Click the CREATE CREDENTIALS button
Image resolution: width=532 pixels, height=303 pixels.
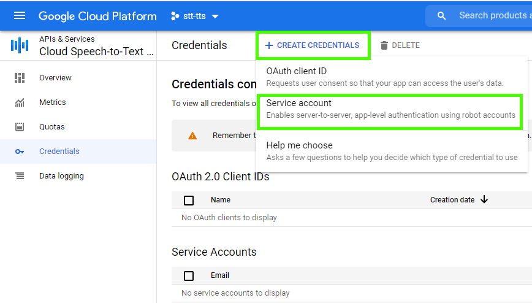[x=313, y=45]
